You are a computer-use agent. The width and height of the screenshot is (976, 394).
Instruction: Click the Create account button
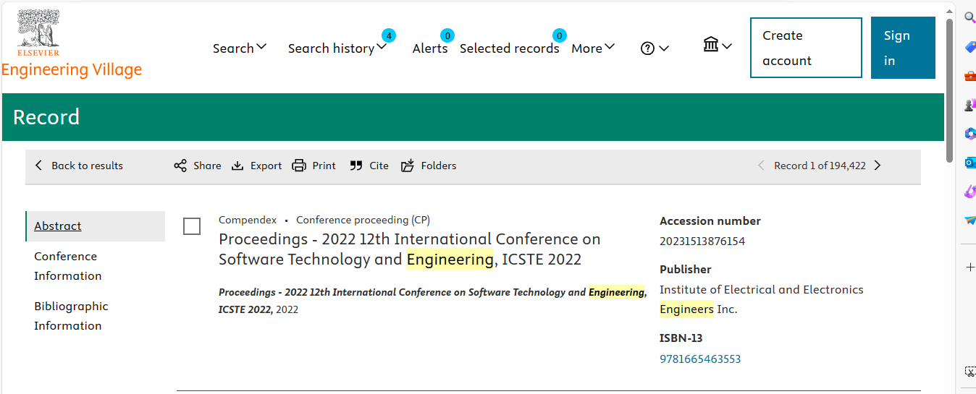click(x=806, y=48)
